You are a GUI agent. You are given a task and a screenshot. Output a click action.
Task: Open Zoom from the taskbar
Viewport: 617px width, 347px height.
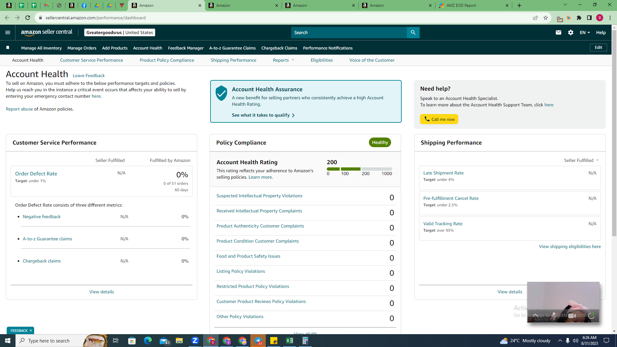pyautogui.click(x=195, y=341)
